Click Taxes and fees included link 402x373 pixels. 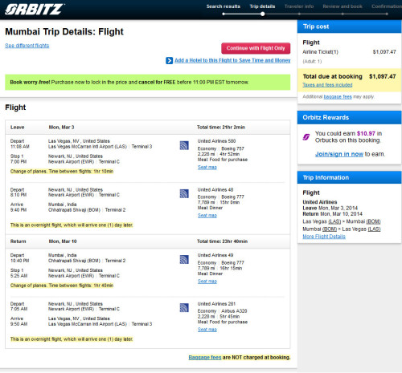[327, 85]
